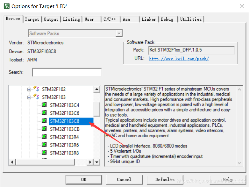Select the STM32F103 family label
Screen dimensions: 249x187
[x=54, y=97]
